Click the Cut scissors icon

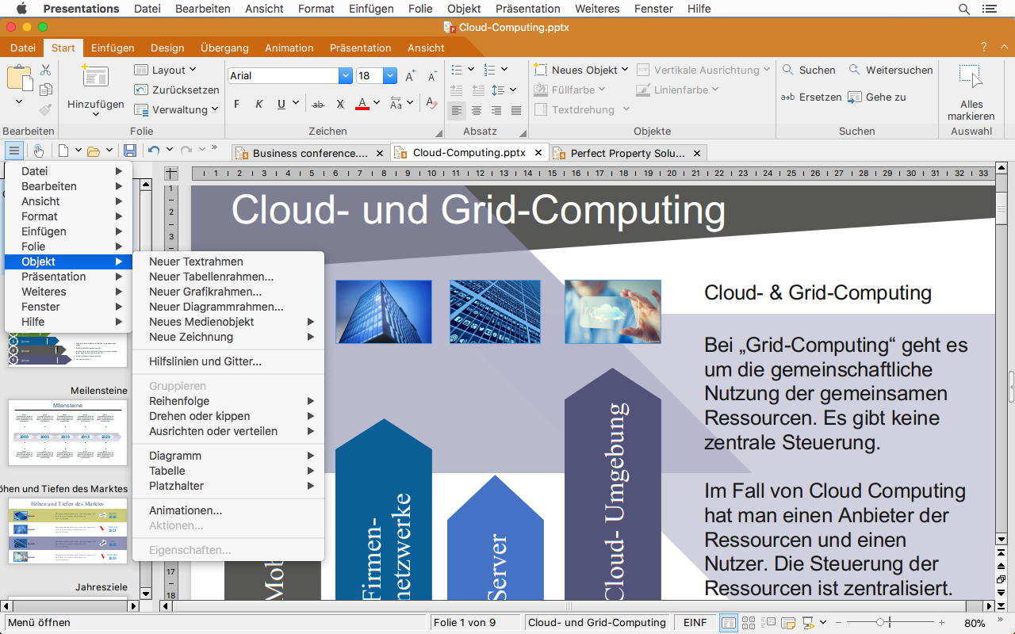point(45,71)
